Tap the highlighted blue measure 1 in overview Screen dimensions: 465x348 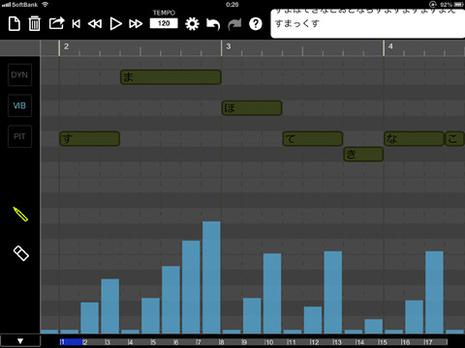[x=71, y=342]
